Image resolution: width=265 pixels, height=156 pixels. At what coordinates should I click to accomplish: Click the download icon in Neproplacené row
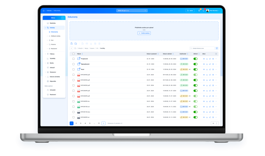tap(207, 64)
